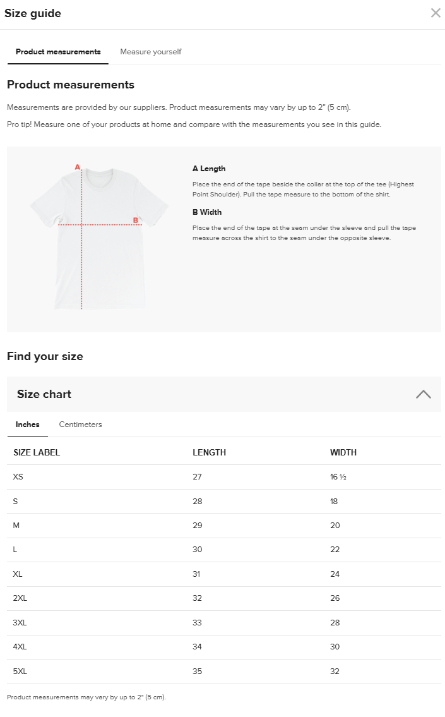Switch to the Measure yourself tab
445x717 pixels.
coord(151,52)
